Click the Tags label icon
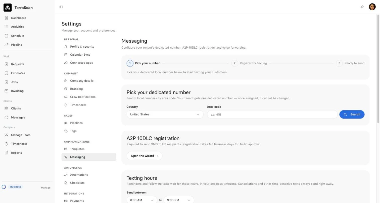The width and height of the screenshot is (380, 203). point(66,131)
